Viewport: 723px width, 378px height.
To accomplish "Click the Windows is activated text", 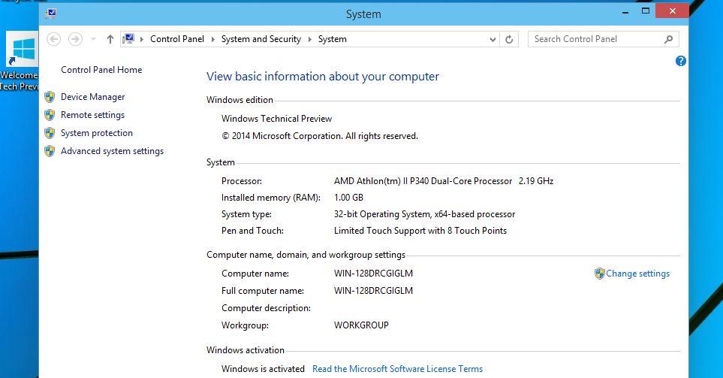I will pos(263,369).
